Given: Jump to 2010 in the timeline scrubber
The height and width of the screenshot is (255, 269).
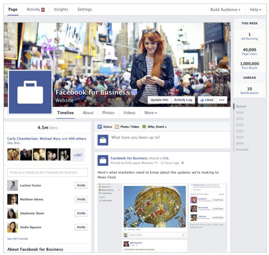Looking at the screenshot, I should click(x=240, y=137).
